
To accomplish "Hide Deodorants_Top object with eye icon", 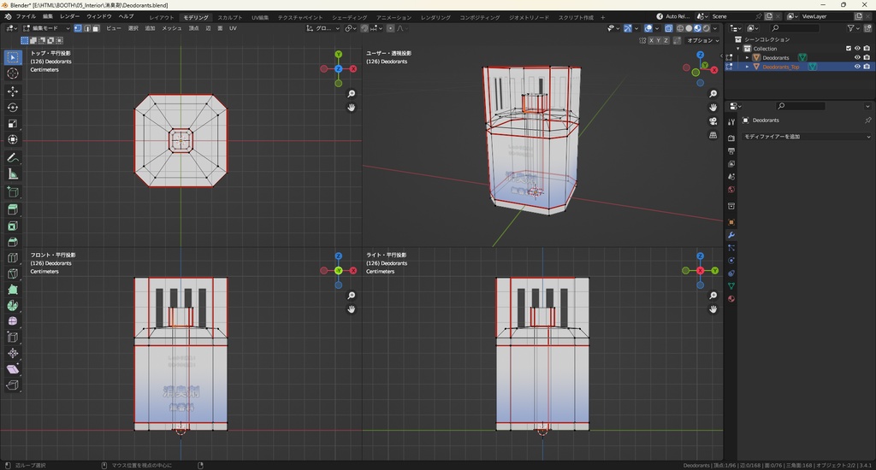I will (857, 67).
